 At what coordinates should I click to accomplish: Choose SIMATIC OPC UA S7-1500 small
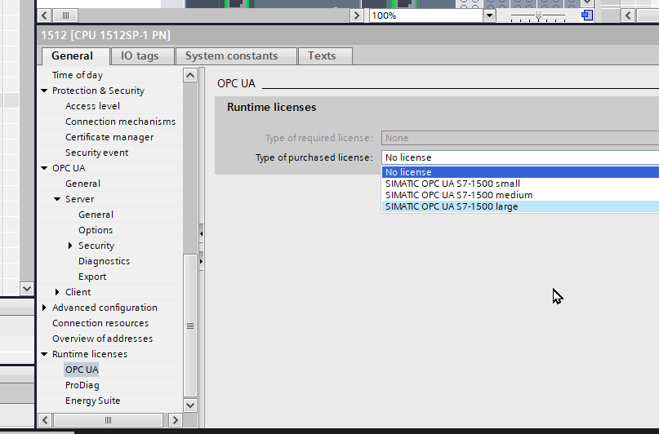520,184
